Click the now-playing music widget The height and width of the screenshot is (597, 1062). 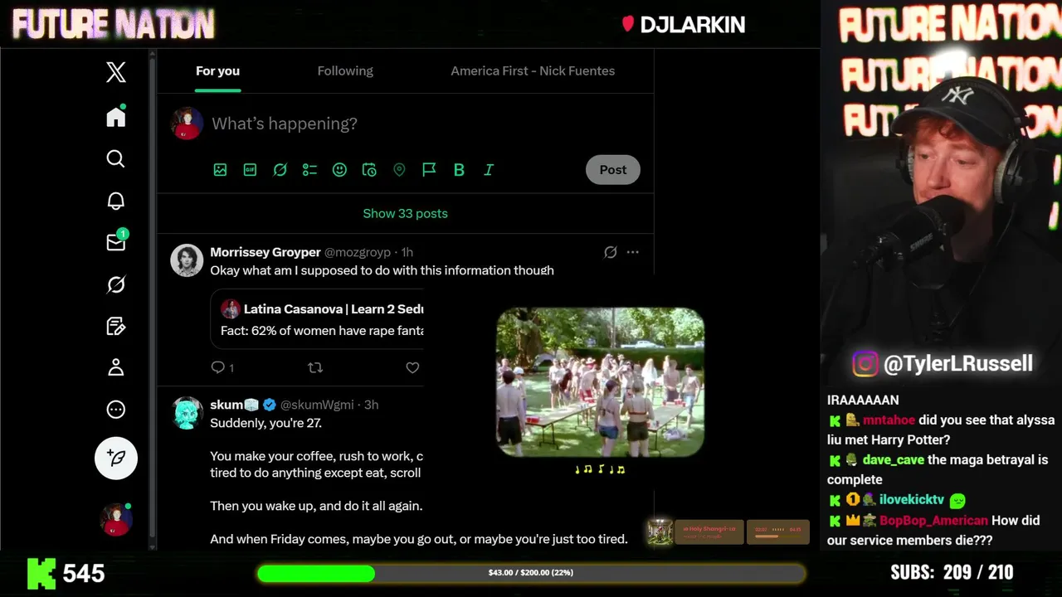tap(728, 531)
